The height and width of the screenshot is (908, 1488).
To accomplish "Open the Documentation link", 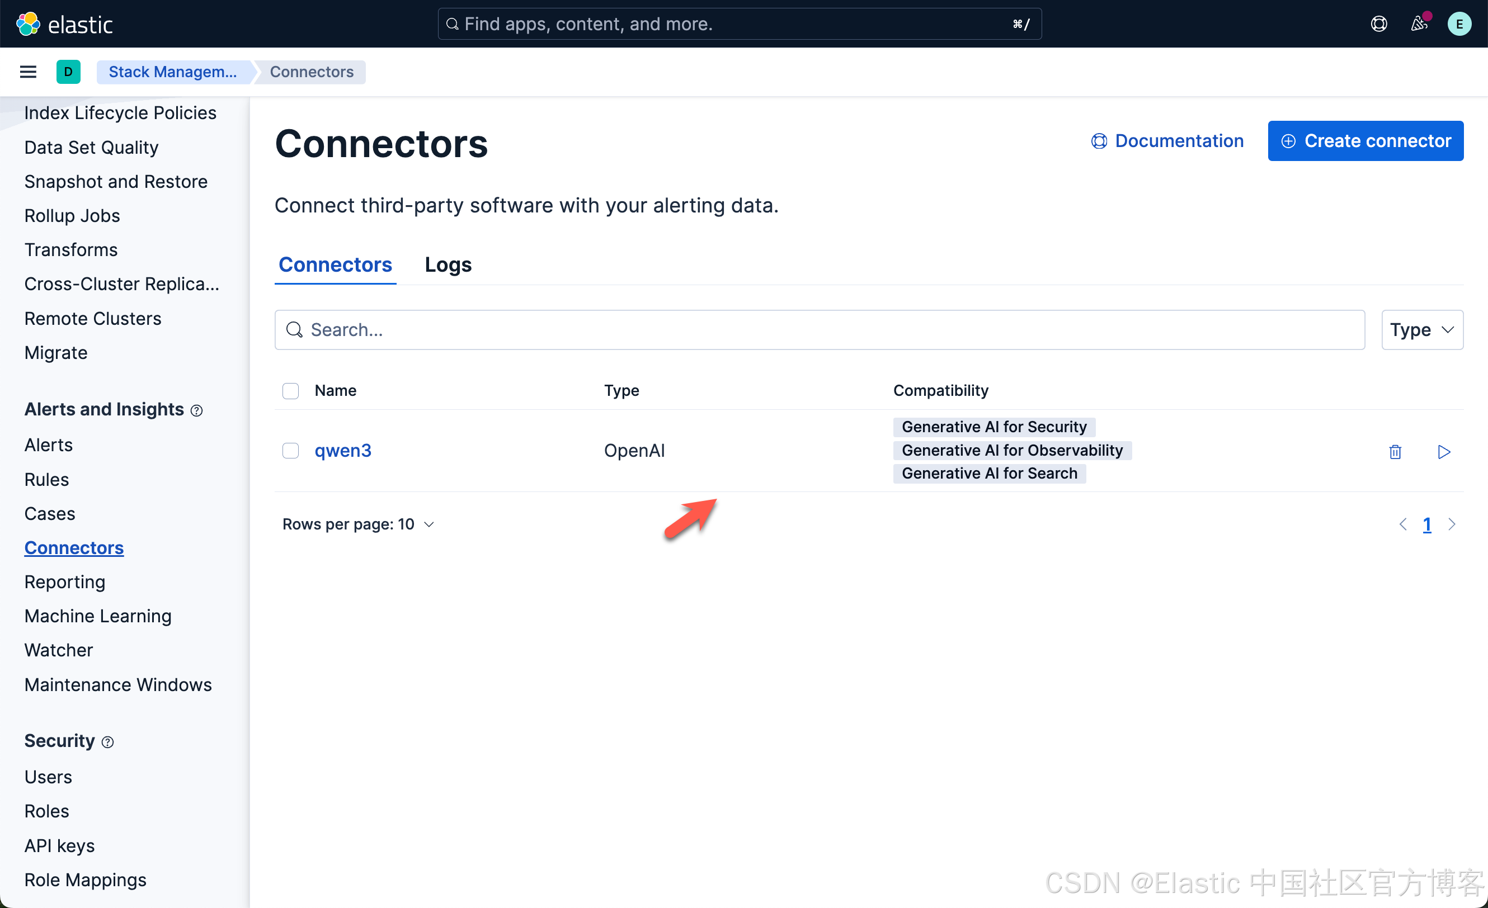I will click(1167, 141).
